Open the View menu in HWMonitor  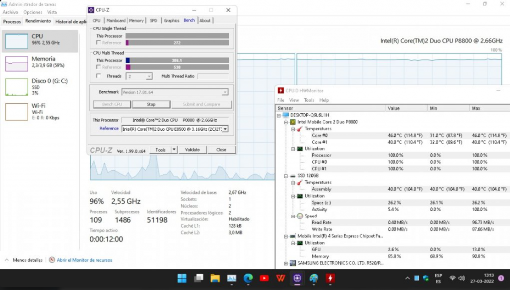pyautogui.click(x=294, y=100)
